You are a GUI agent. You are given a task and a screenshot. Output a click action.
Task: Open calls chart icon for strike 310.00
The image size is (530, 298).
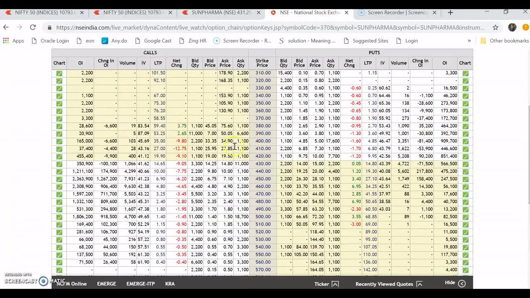[x=59, y=73]
